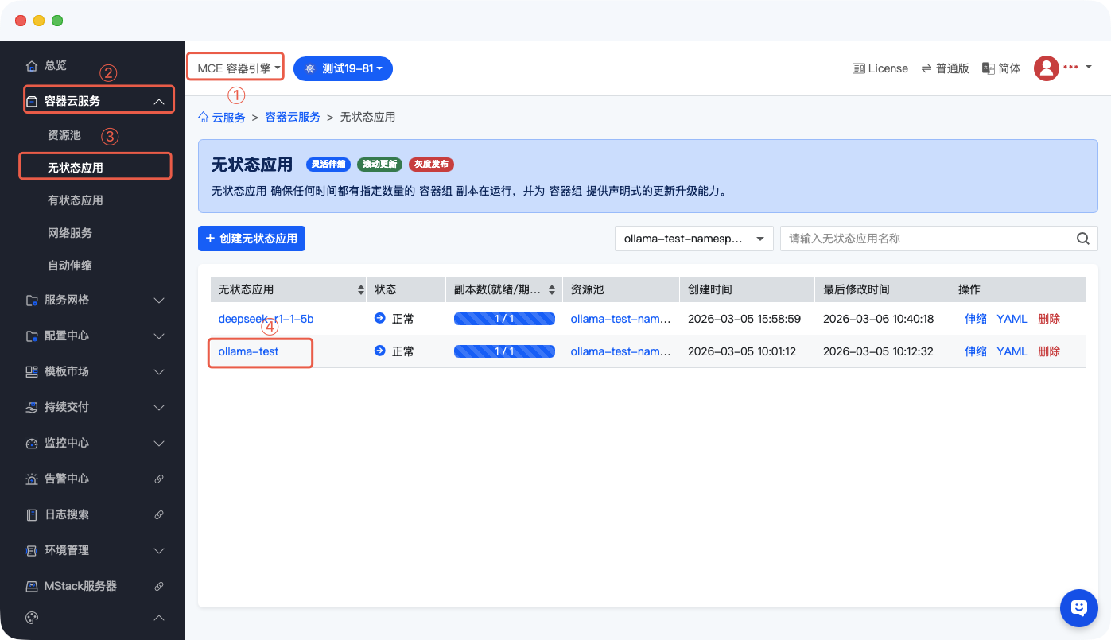This screenshot has width=1111, height=640.
Task: Click the chat support robot icon
Action: tap(1078, 608)
